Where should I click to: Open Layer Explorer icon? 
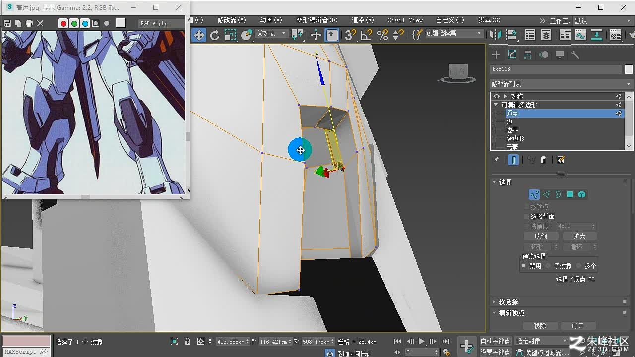tap(546, 35)
